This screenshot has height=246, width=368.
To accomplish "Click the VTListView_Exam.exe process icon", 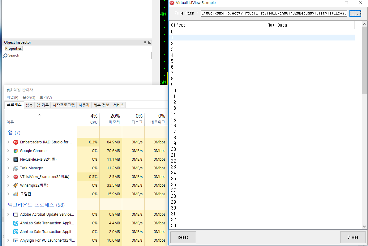I will pyautogui.click(x=16, y=177).
